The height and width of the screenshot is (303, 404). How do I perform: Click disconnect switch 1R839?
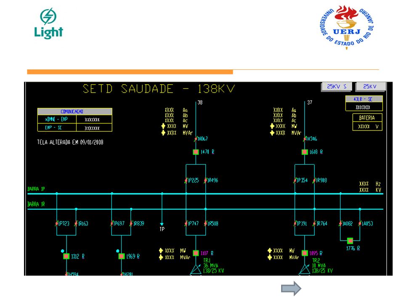point(131,223)
